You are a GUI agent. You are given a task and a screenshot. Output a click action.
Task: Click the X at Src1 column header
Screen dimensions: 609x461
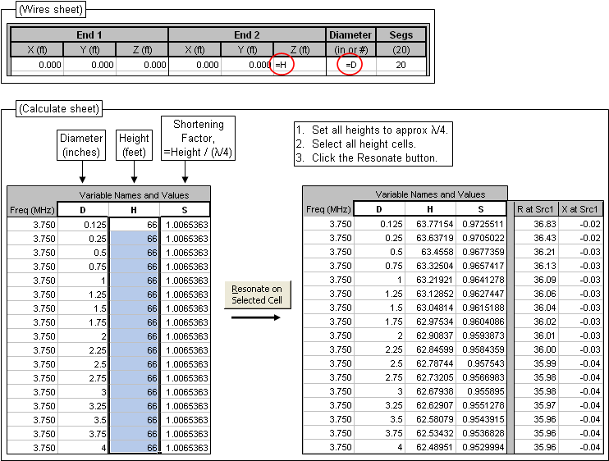581,209
